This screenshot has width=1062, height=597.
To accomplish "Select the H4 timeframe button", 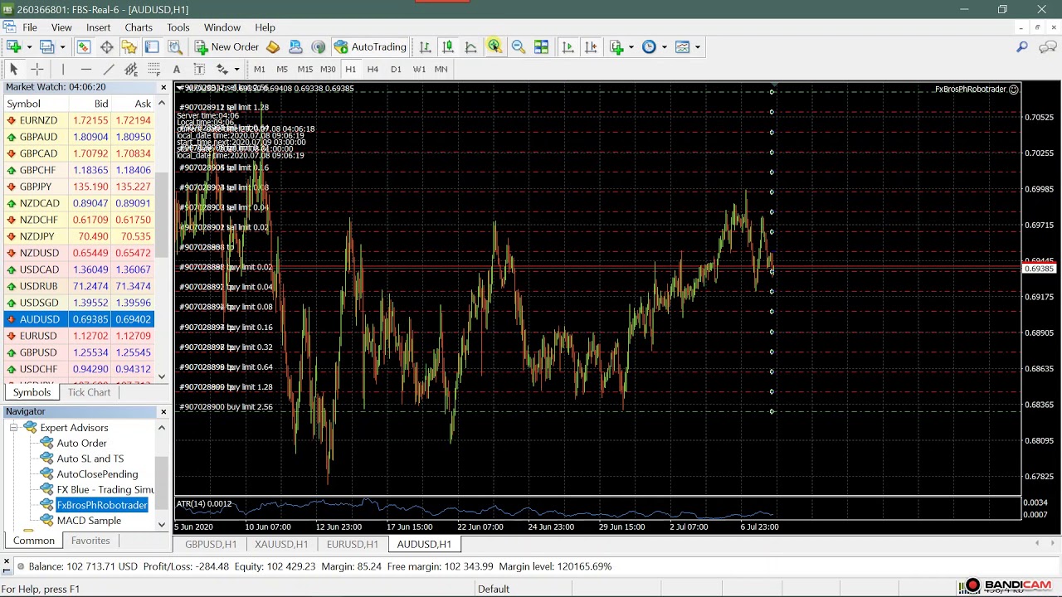I will tap(373, 70).
